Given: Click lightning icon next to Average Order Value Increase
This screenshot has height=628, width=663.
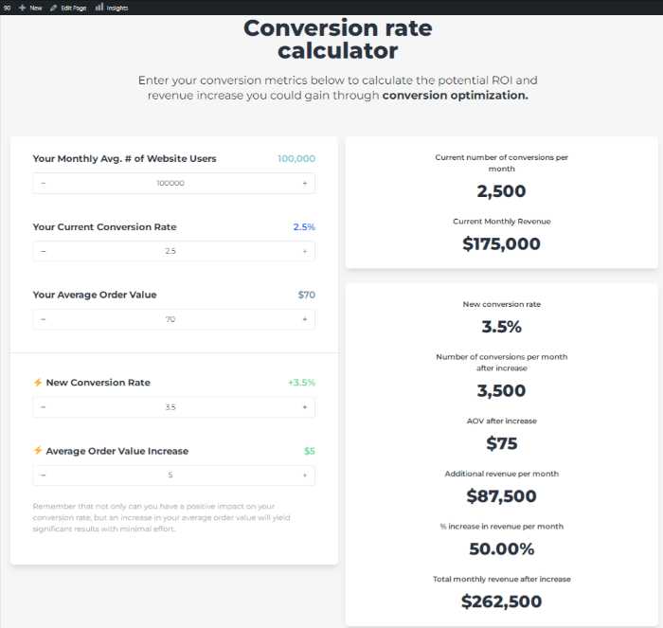Looking at the screenshot, I should click(x=38, y=450).
